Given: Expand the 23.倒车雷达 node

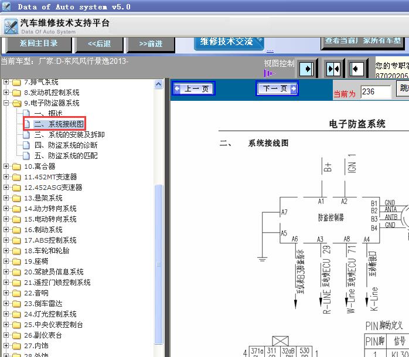Looking at the screenshot, I should (x=6, y=303).
